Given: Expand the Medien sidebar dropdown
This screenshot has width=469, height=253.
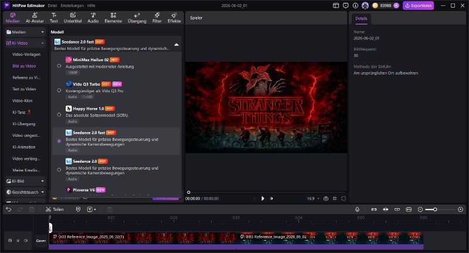Looking at the screenshot, I should [25, 32].
